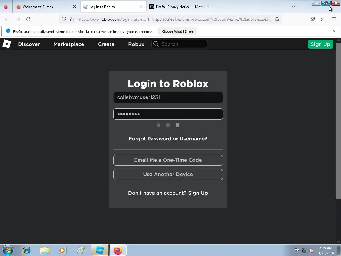Open the Save to Pocket icon
This screenshot has height=256, width=341.
click(313, 19)
